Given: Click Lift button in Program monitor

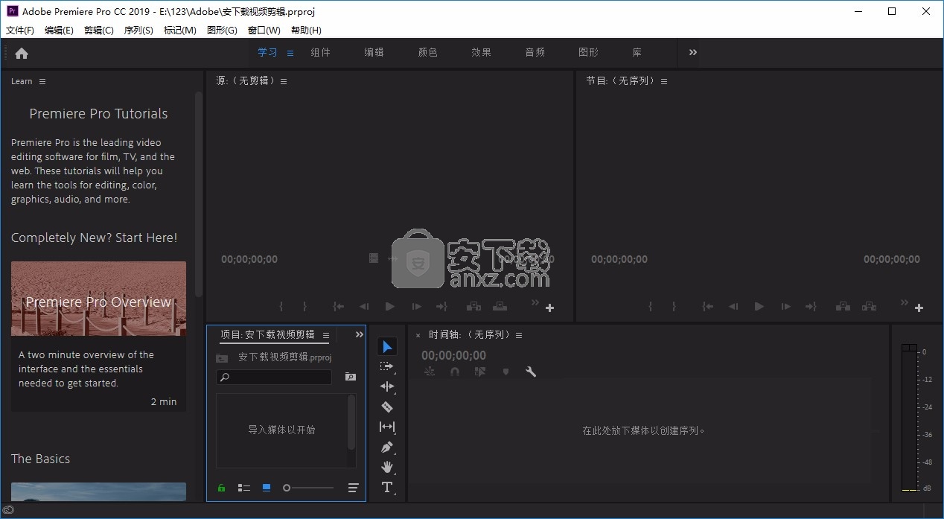Looking at the screenshot, I should tap(843, 306).
